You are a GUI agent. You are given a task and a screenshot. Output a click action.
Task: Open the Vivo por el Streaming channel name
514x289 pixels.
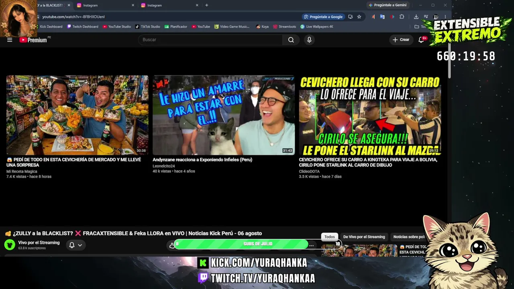(39, 242)
